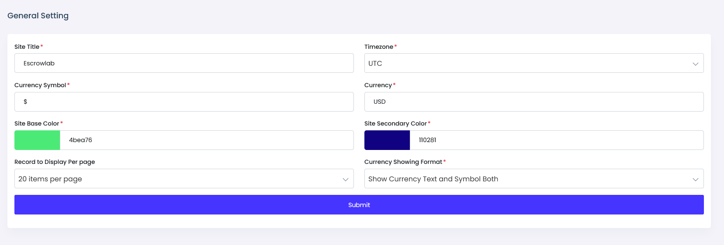Click the Site Secondary Color label

(395, 123)
